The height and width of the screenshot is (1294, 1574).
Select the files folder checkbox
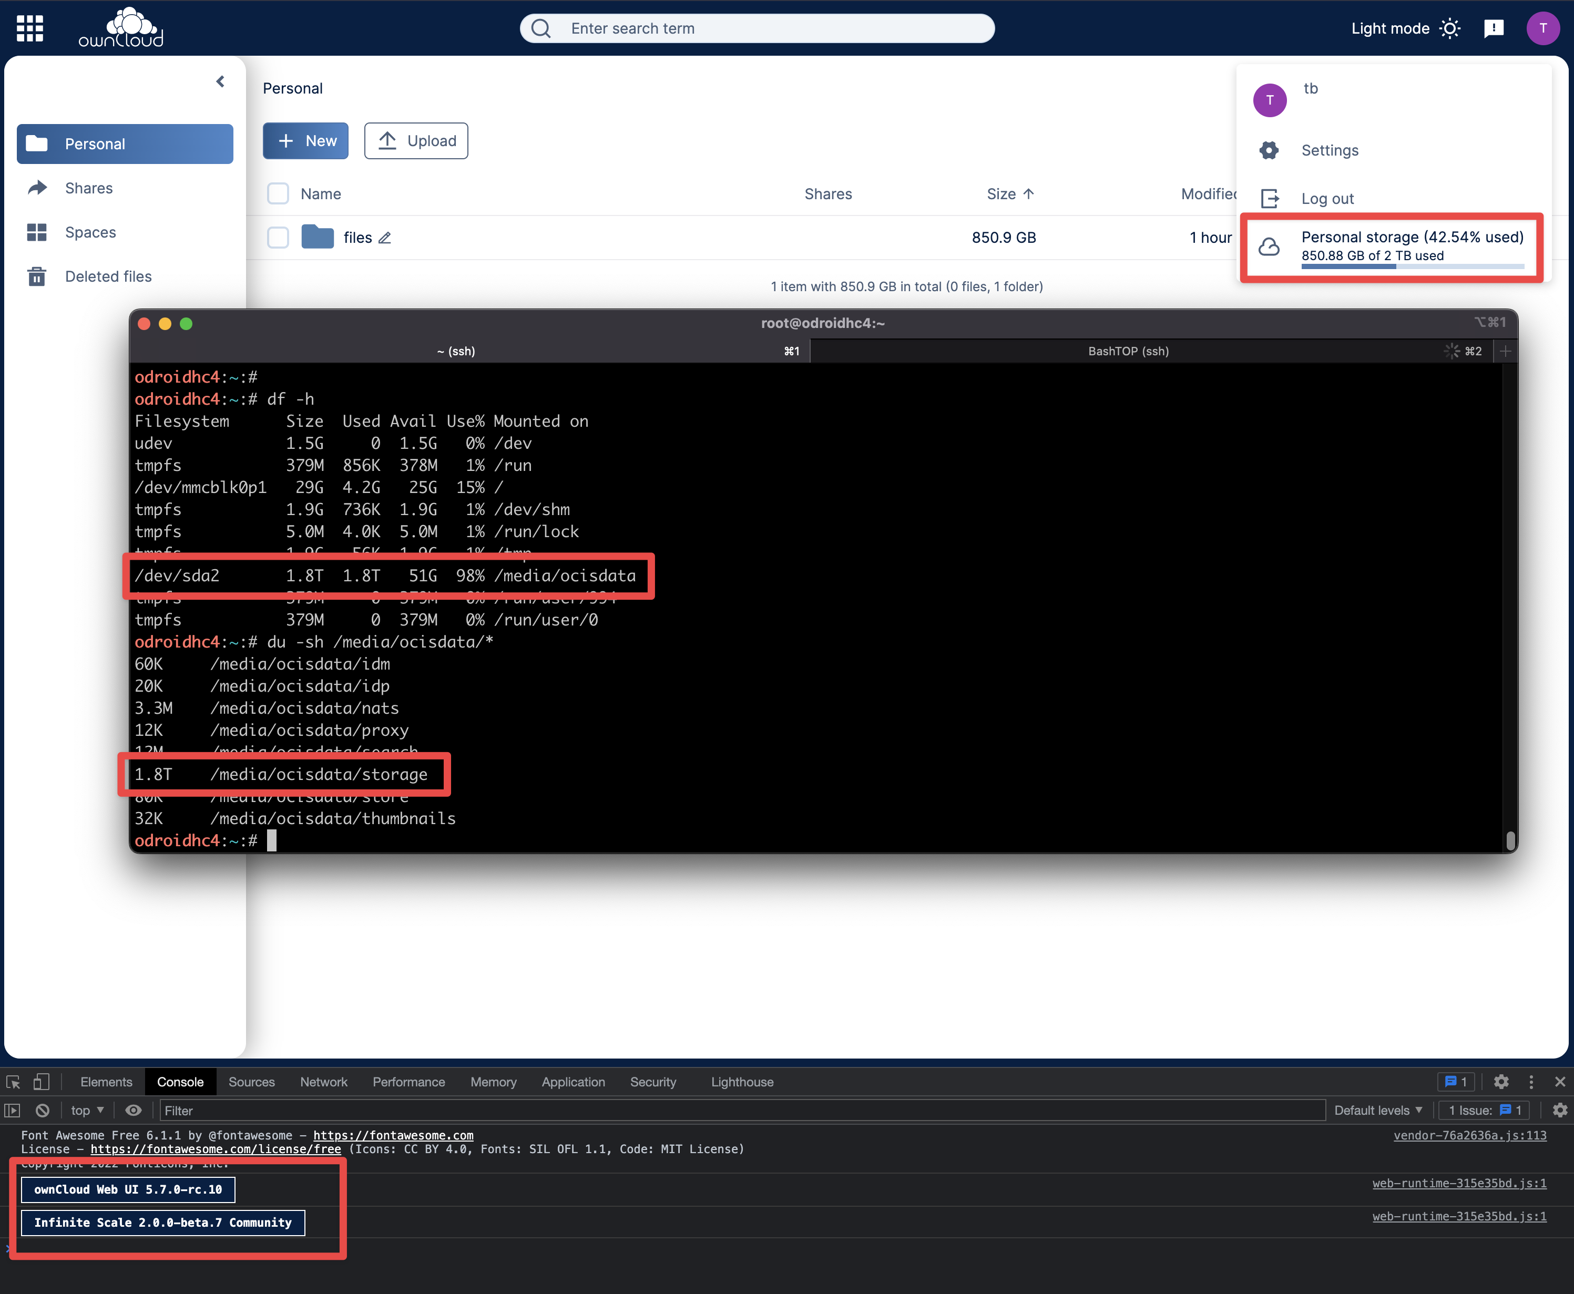click(278, 238)
